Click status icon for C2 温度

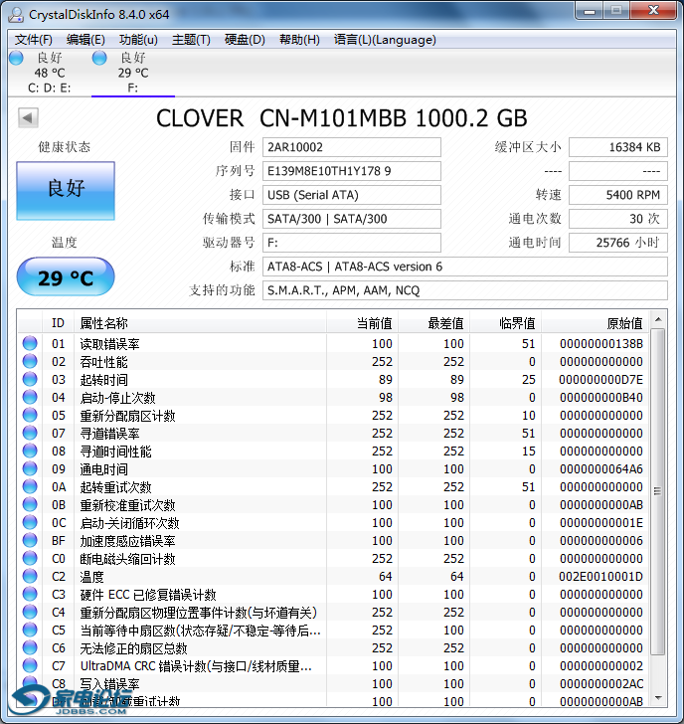(30, 576)
